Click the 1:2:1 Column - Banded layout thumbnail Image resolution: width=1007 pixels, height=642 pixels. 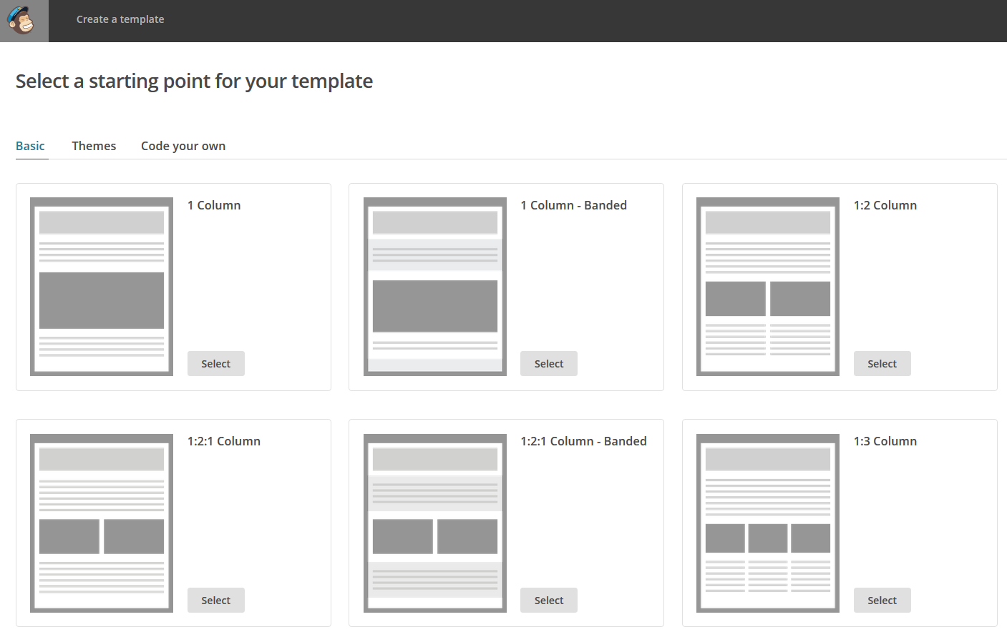pyautogui.click(x=435, y=523)
